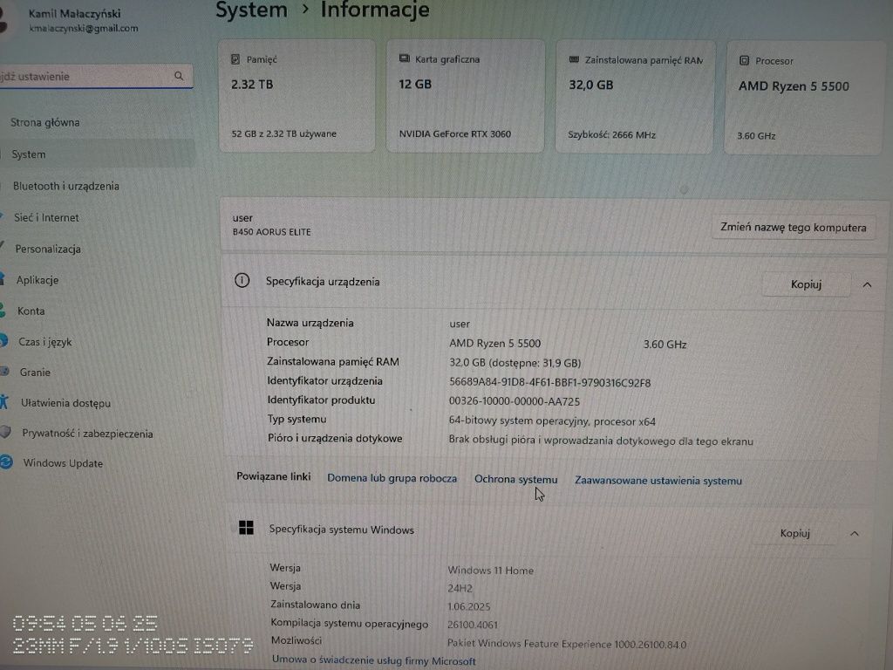The height and width of the screenshot is (670, 893).
Task: Click the 32,0 GB RAM card
Action: (x=634, y=97)
